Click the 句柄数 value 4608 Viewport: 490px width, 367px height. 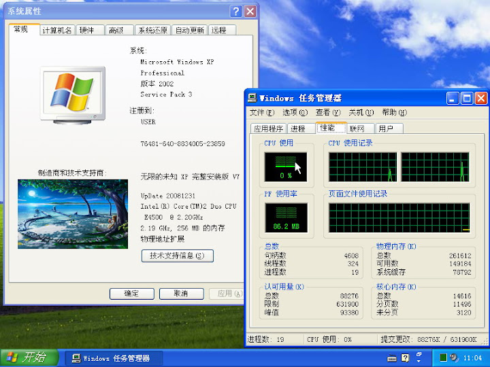coord(351,256)
